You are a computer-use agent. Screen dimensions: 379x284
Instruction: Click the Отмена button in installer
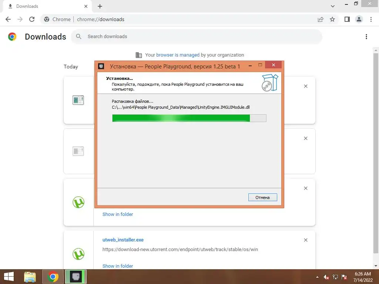[x=262, y=197]
